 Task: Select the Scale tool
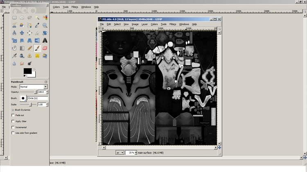click(14, 41)
